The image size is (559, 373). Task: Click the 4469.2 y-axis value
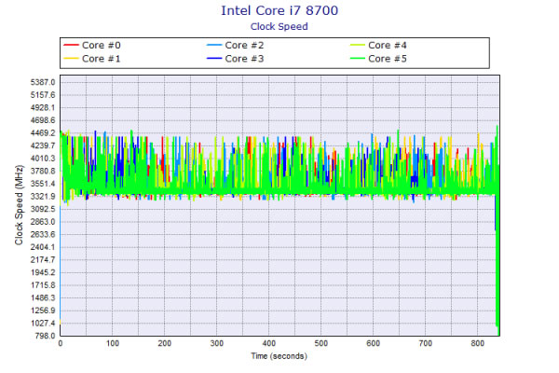43,133
